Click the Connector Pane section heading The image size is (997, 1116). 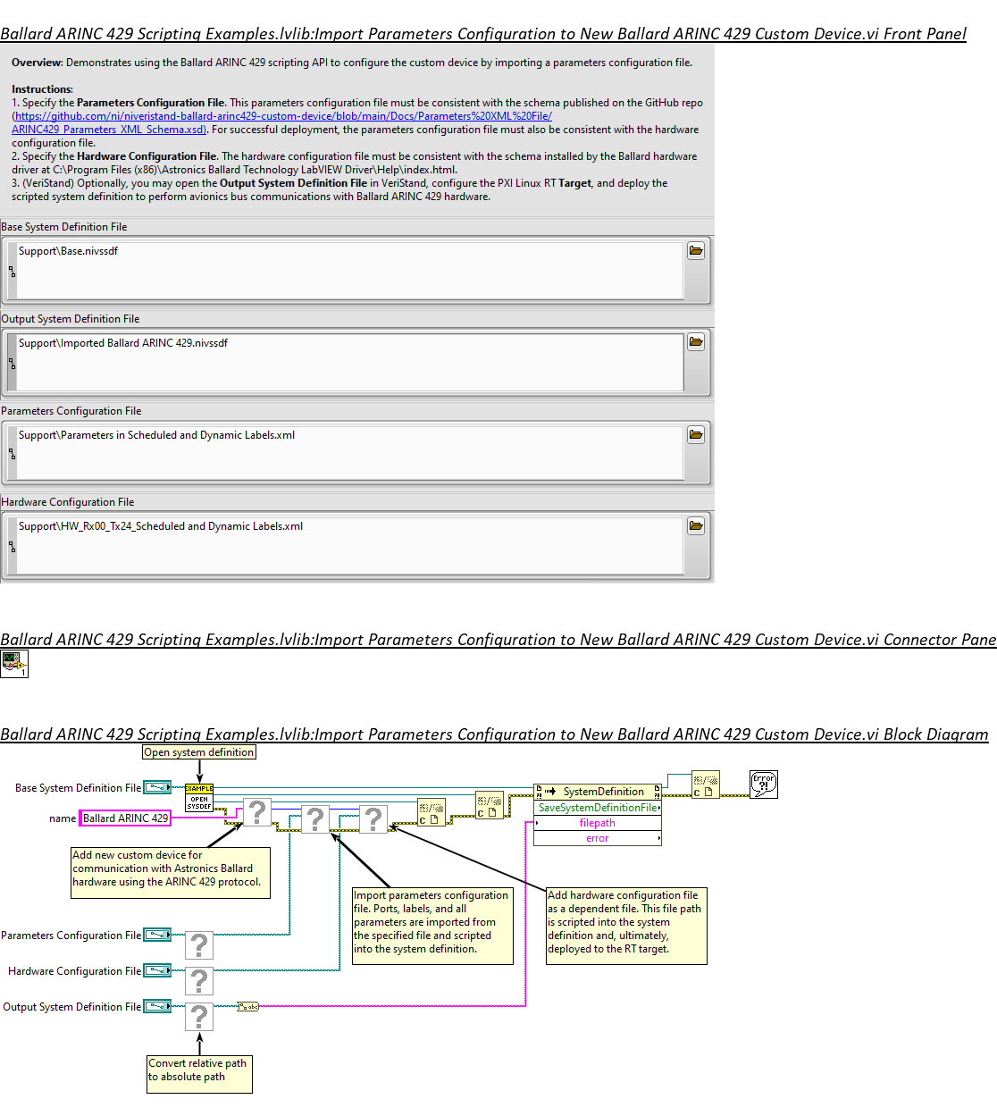(498, 640)
